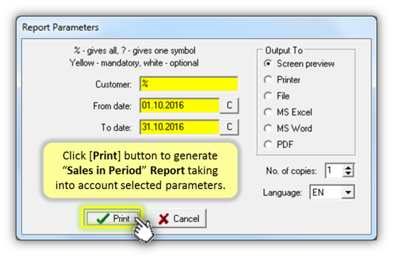Click the green checkmark Print button
Image resolution: width=393 pixels, height=256 pixels.
tap(112, 219)
